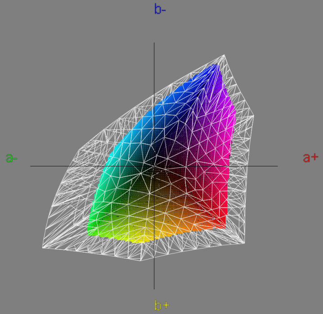Click the origin where both axes cross
Viewport: 323px width, 314px height.
click(154, 166)
